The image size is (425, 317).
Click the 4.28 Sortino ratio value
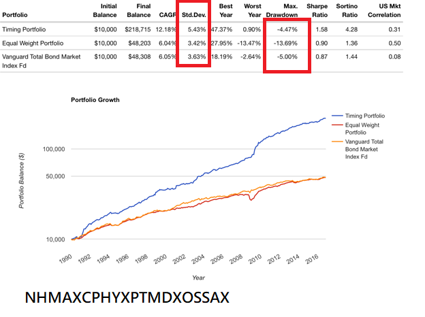point(351,29)
